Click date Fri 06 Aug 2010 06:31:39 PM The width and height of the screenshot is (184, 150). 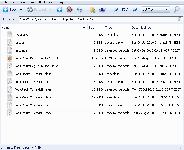tap(156, 113)
